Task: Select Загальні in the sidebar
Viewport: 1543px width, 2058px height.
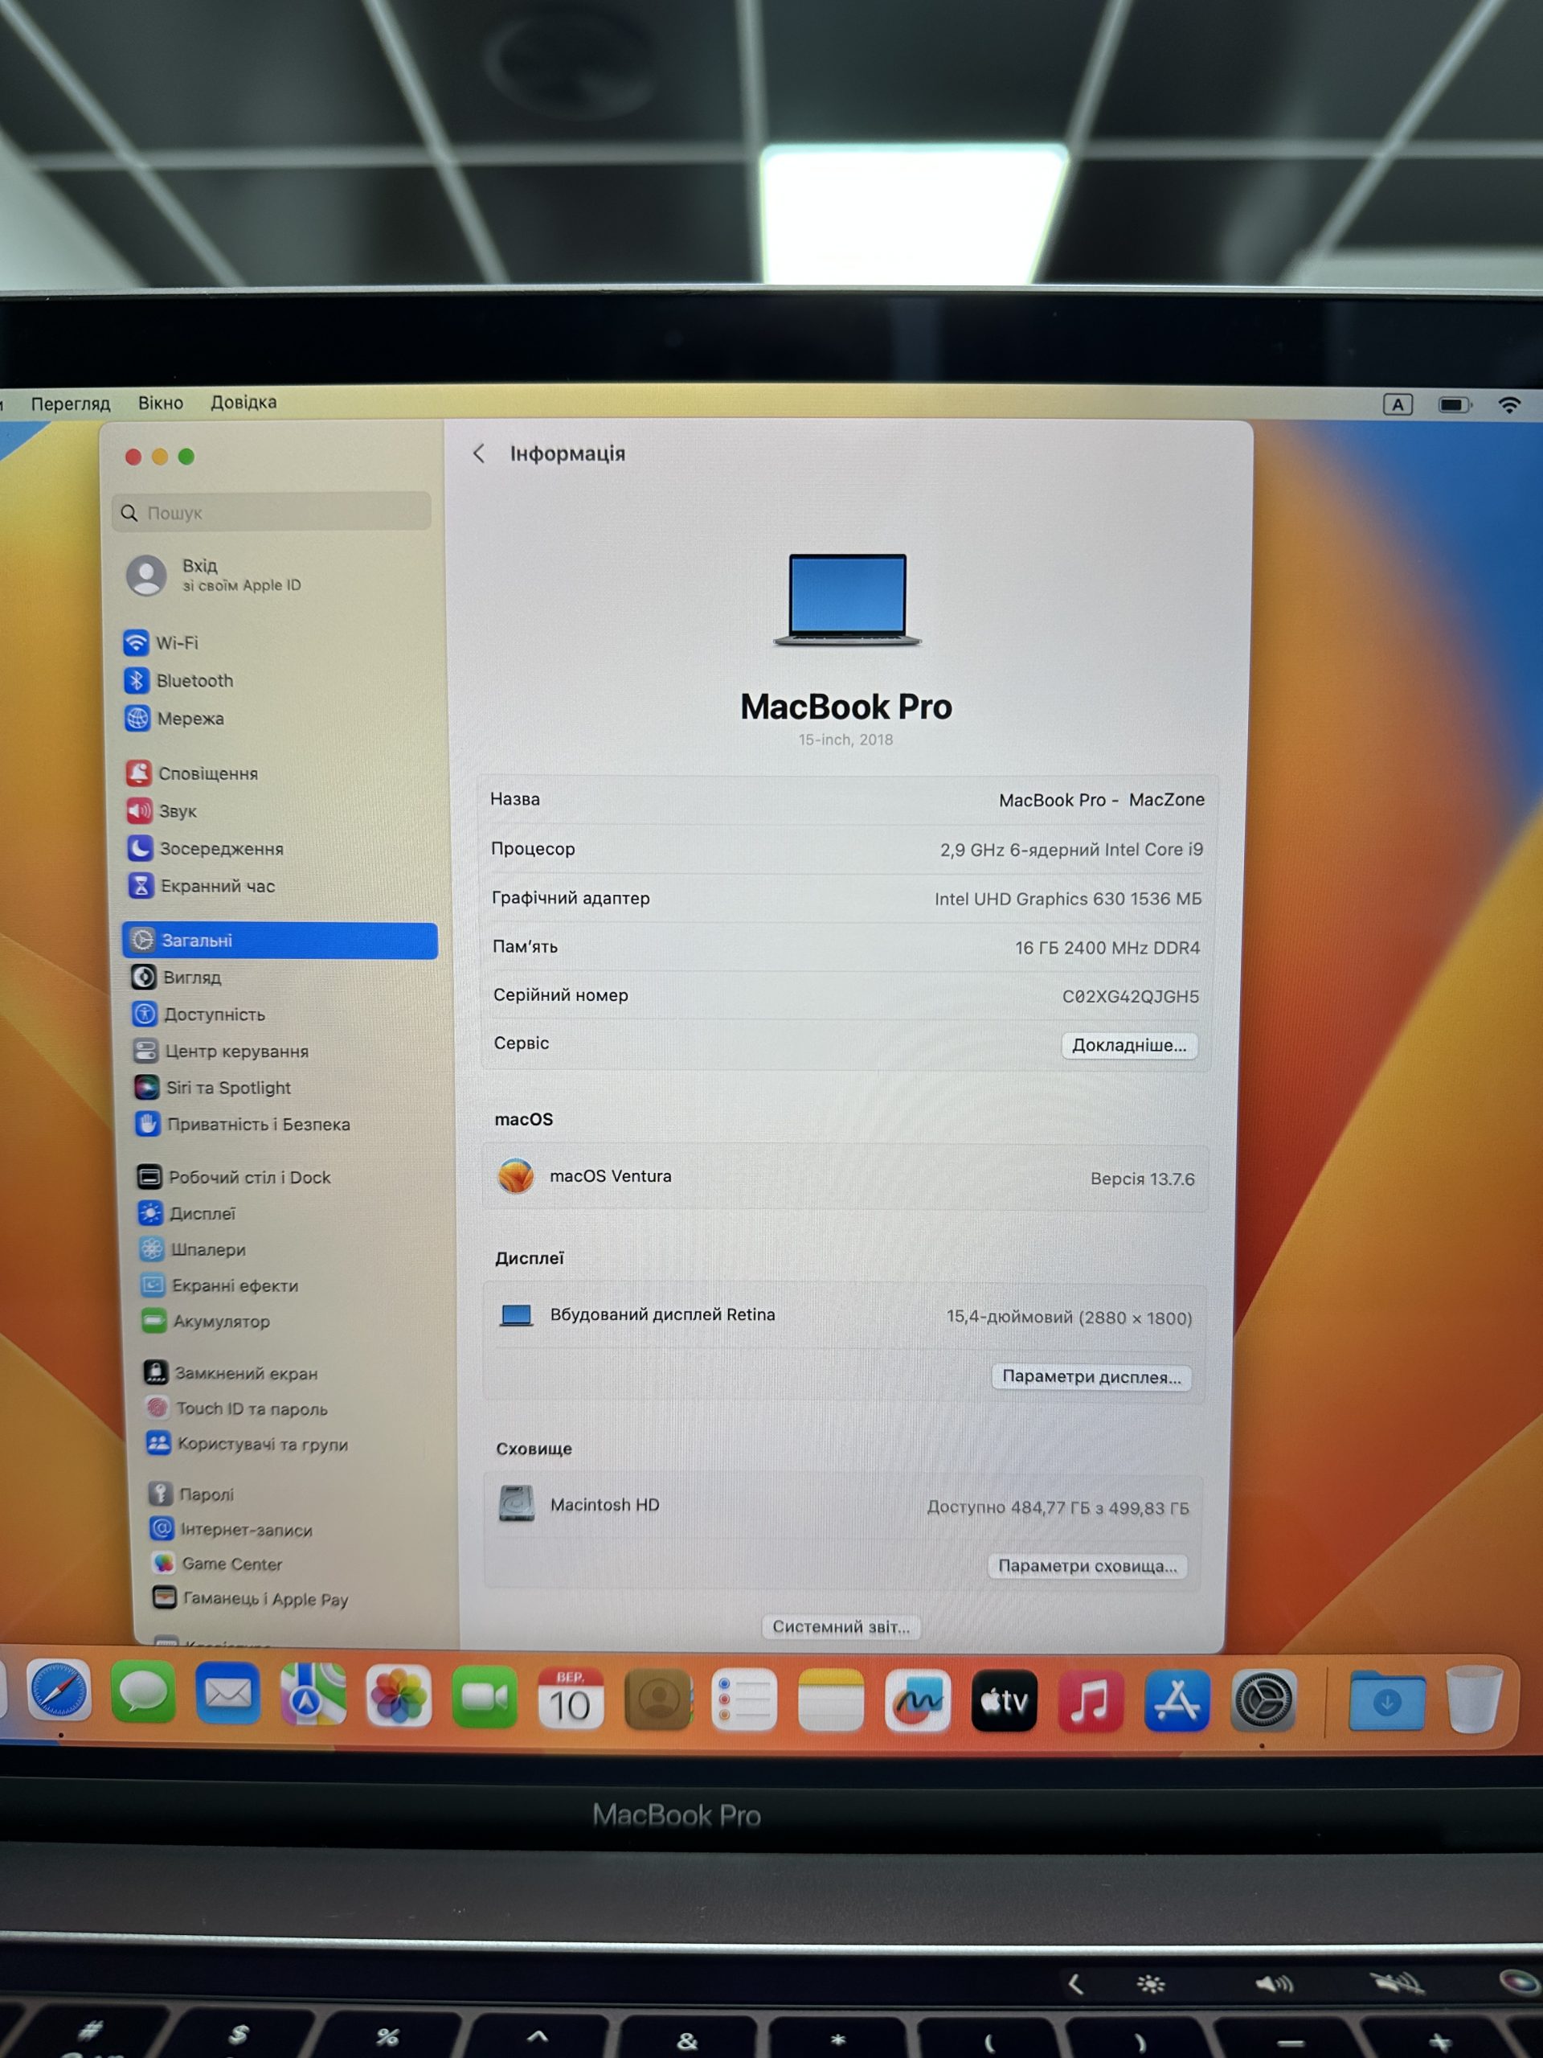Action: (x=280, y=941)
